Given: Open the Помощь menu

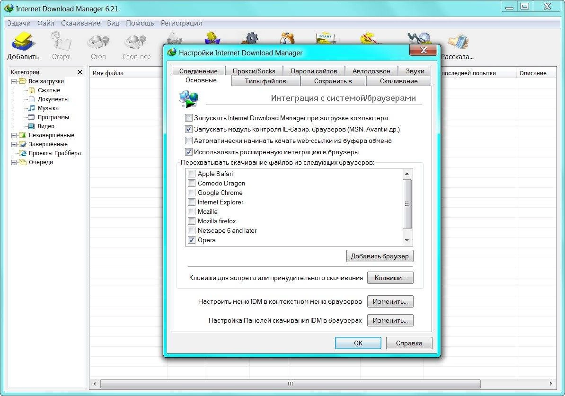Looking at the screenshot, I should pyautogui.click(x=140, y=23).
